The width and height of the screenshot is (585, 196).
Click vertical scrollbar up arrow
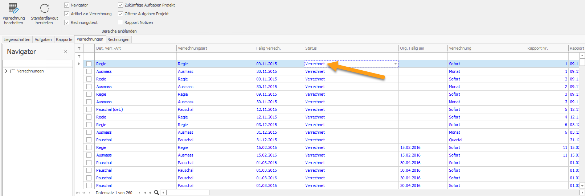point(582,55)
